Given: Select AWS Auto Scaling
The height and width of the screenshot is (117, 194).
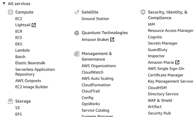Looking at the screenshot, I should pos(97,78).
